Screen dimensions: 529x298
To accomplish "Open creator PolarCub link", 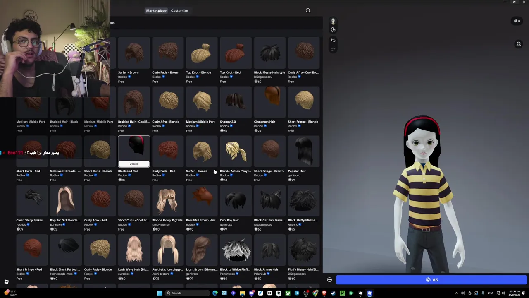I will pyautogui.click(x=260, y=274).
